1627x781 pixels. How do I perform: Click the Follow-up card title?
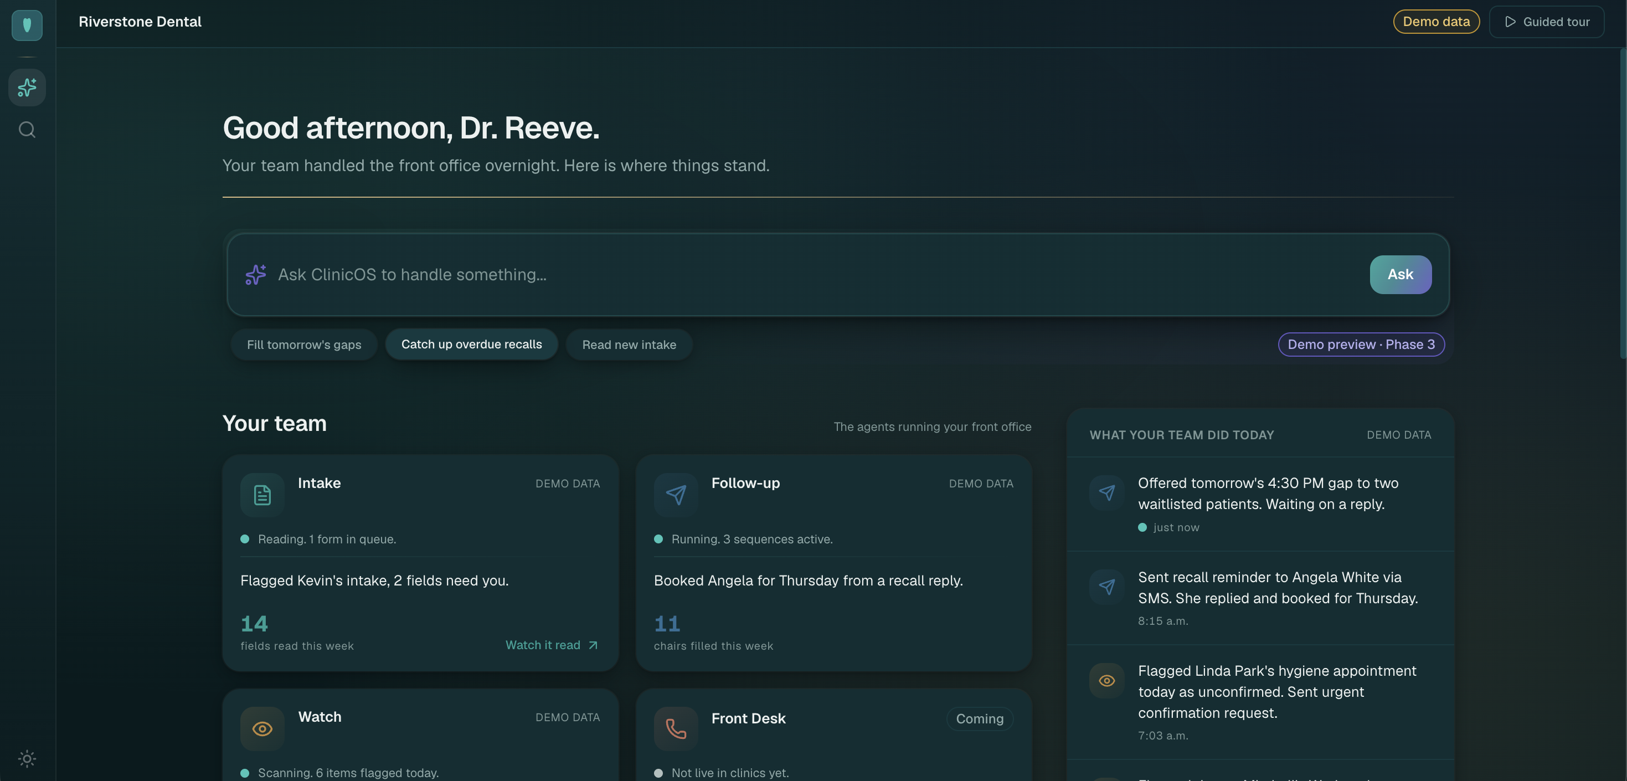click(745, 484)
